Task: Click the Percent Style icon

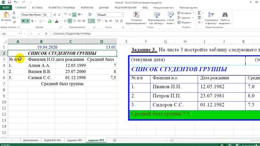Action: tap(106, 21)
